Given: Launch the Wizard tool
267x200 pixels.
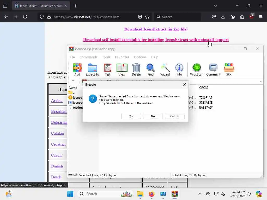Looking at the screenshot, I should tap(165, 69).
